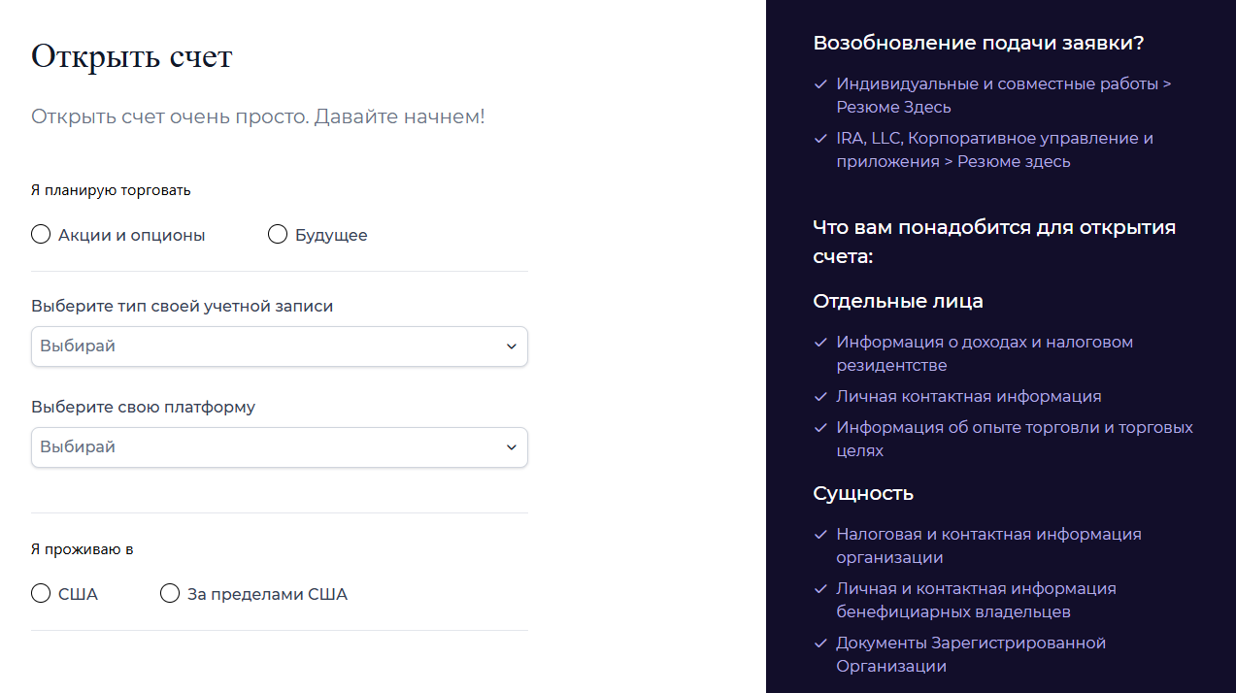Click the chevron arrow in platform field

click(512, 447)
